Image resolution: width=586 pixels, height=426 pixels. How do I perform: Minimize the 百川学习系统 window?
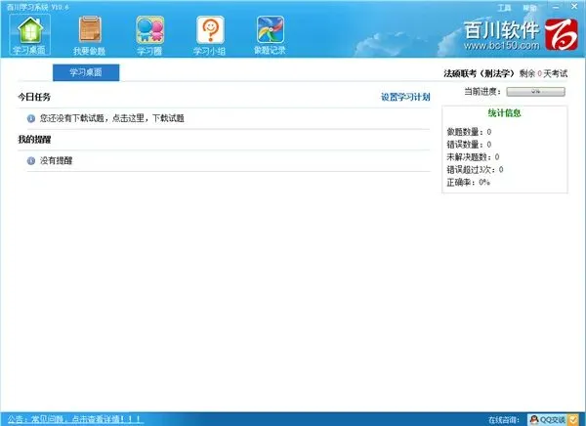[556, 7]
